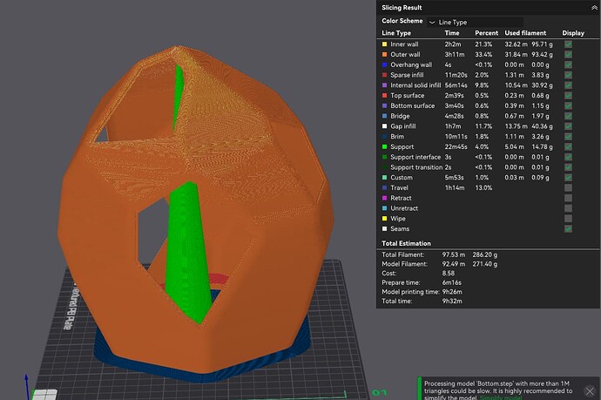This screenshot has height=400, width=601.
Task: Toggle Bottom surface display checkbox
Action: 568,105
